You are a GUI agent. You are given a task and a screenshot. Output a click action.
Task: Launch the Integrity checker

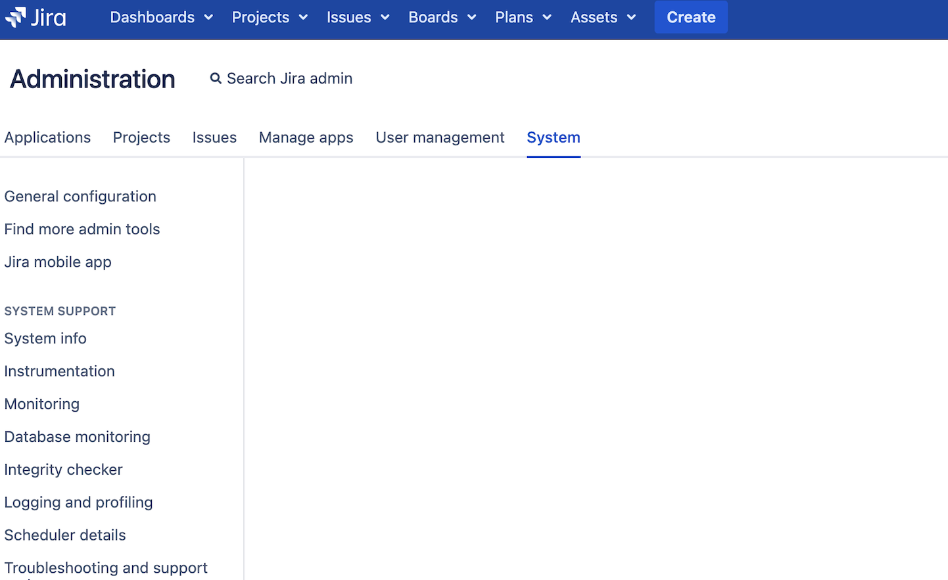(63, 470)
